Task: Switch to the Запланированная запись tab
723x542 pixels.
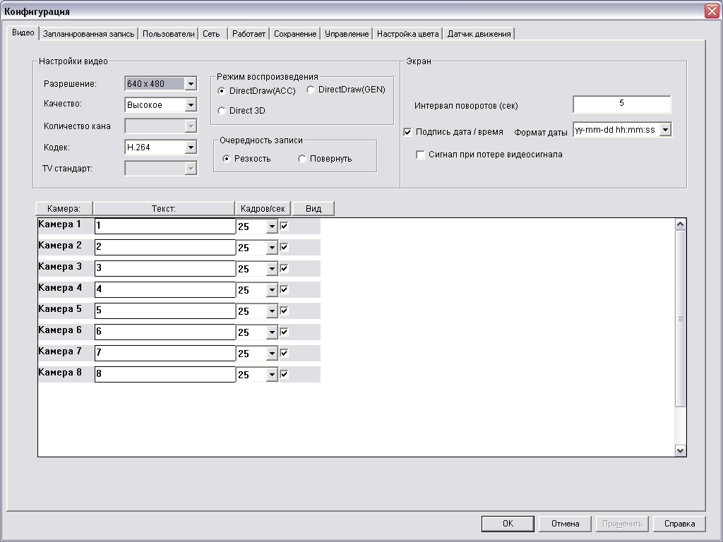Action: click(x=88, y=34)
